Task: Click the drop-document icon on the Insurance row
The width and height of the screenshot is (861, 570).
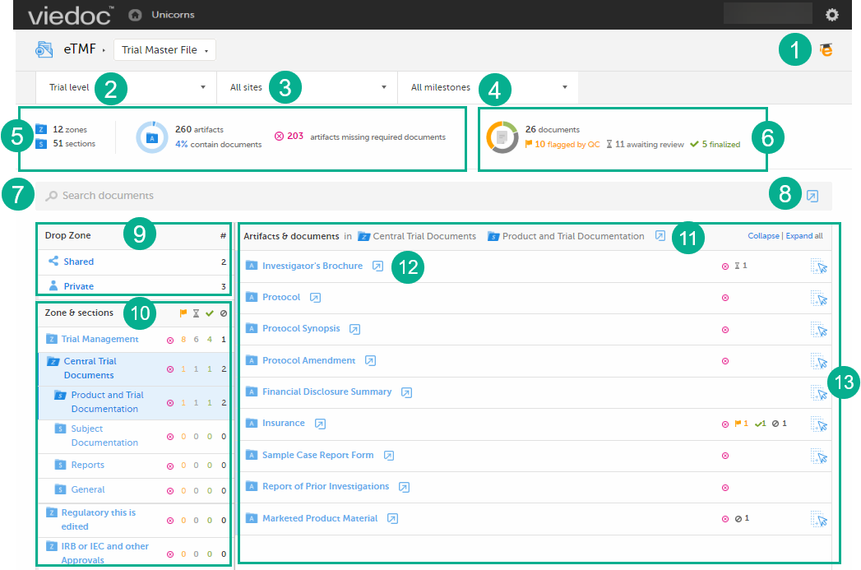Action: pos(818,424)
